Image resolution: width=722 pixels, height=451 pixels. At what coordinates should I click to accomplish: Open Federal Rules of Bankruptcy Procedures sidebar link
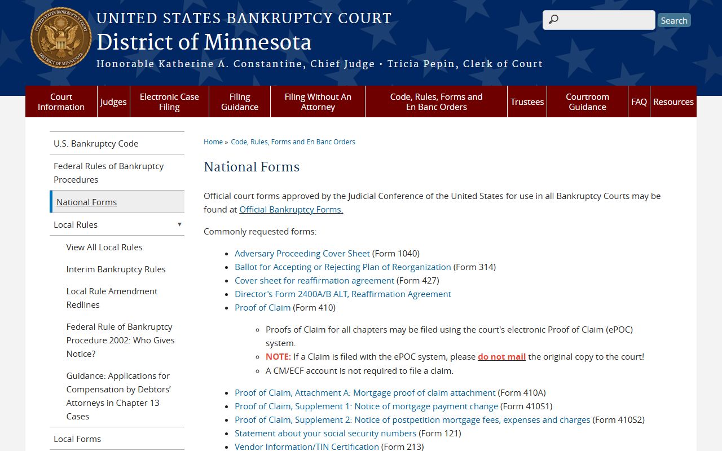pyautogui.click(x=117, y=173)
